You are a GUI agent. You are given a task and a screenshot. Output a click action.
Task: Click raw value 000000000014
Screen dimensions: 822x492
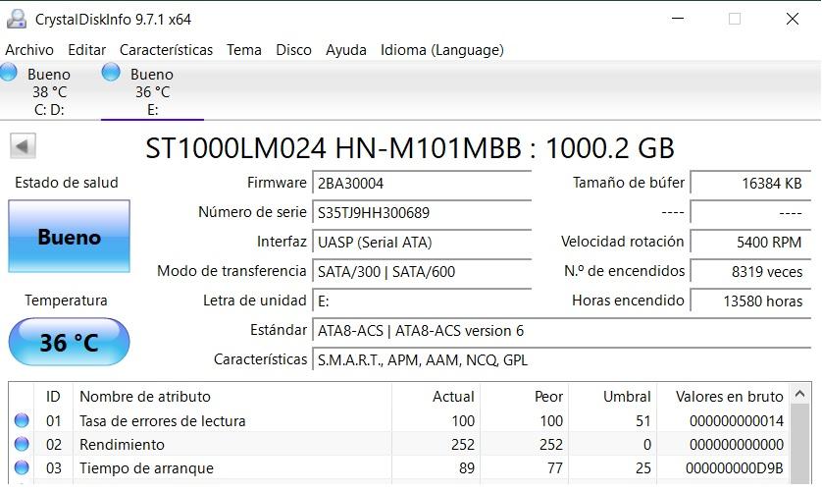[737, 421]
